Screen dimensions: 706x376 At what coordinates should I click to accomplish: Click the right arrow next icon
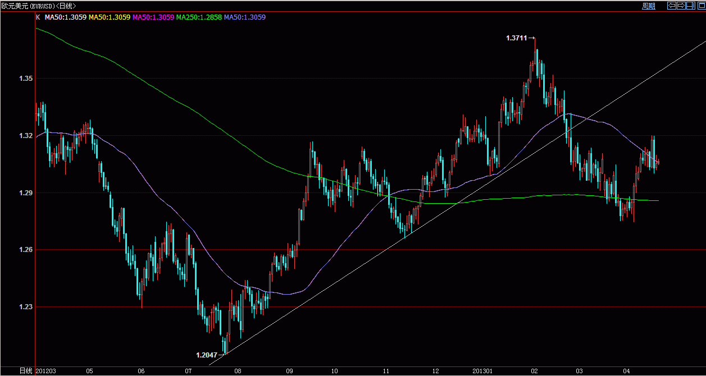[x=681, y=6]
